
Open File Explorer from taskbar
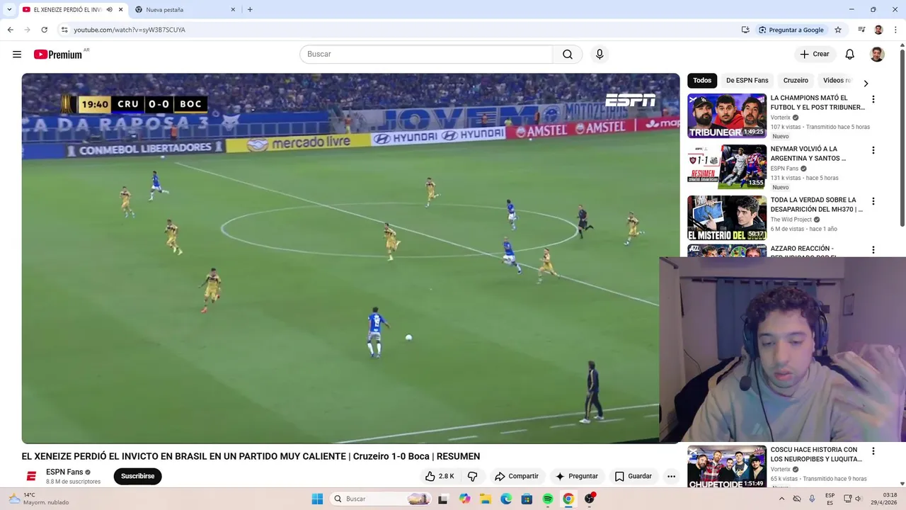(x=486, y=499)
